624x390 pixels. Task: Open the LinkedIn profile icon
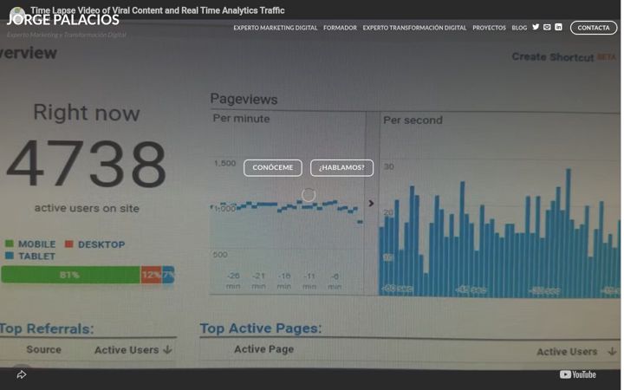558,27
